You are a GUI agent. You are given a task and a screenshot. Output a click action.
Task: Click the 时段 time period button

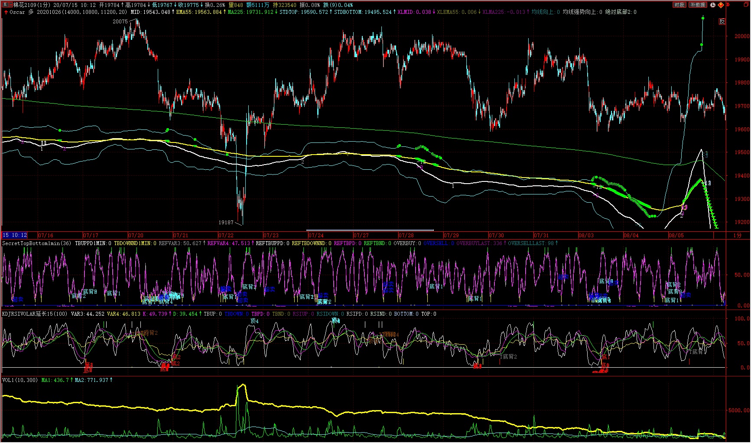pos(679,5)
